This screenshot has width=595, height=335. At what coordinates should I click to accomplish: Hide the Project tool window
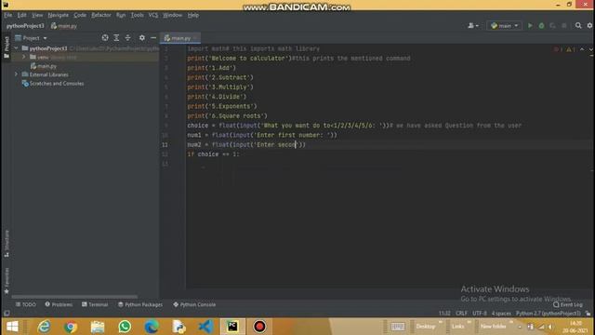(153, 37)
